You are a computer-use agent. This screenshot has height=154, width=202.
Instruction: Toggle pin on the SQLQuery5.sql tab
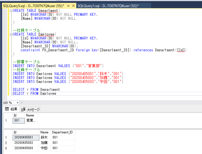(68, 6)
